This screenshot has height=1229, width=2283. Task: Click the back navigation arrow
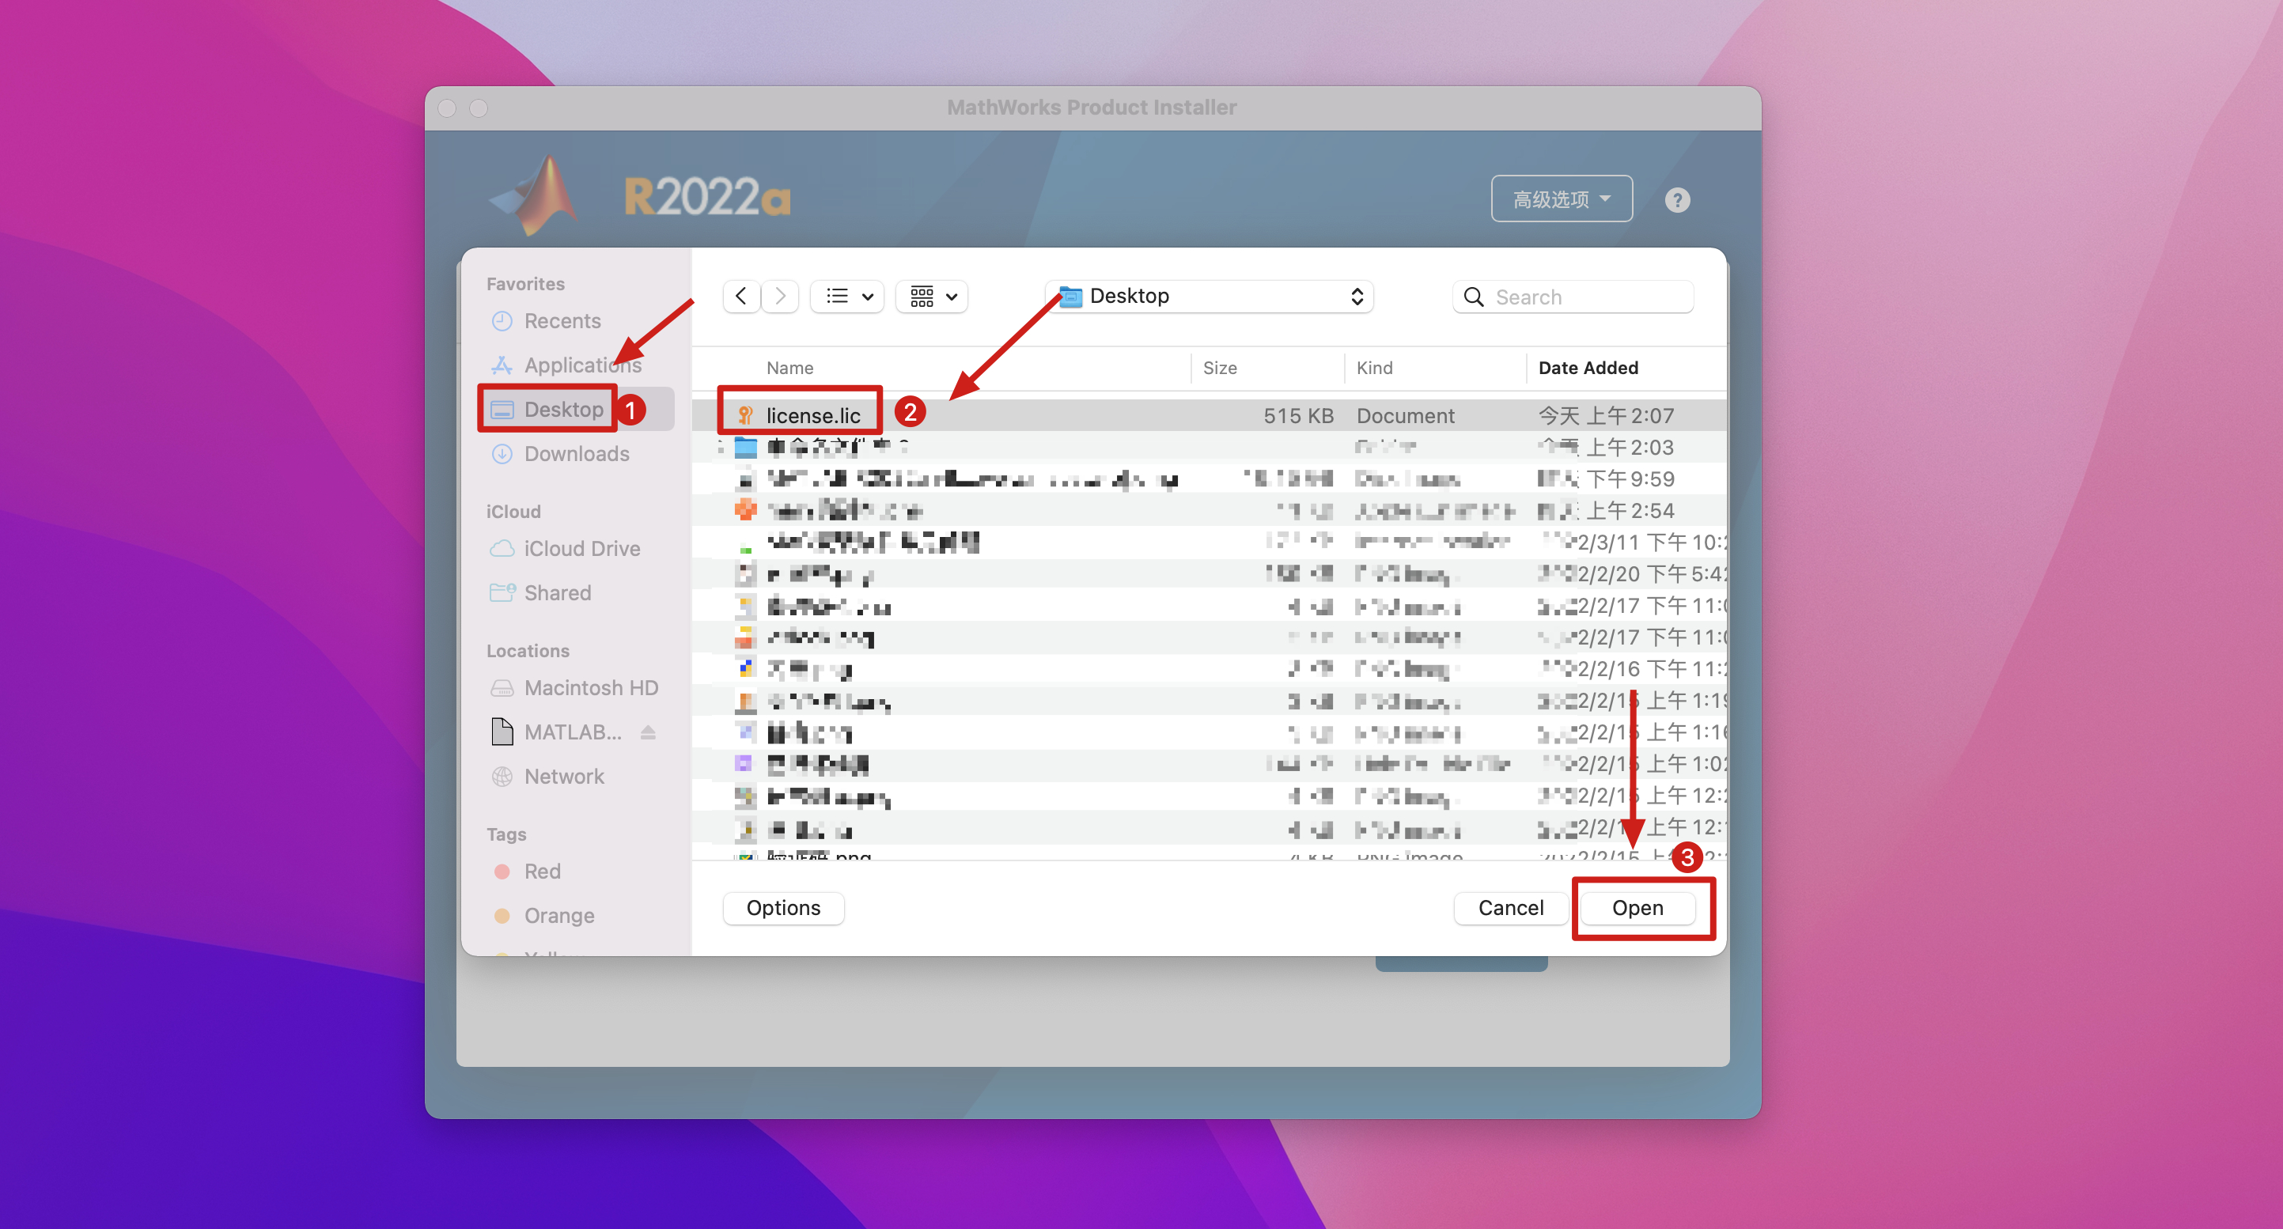(741, 296)
